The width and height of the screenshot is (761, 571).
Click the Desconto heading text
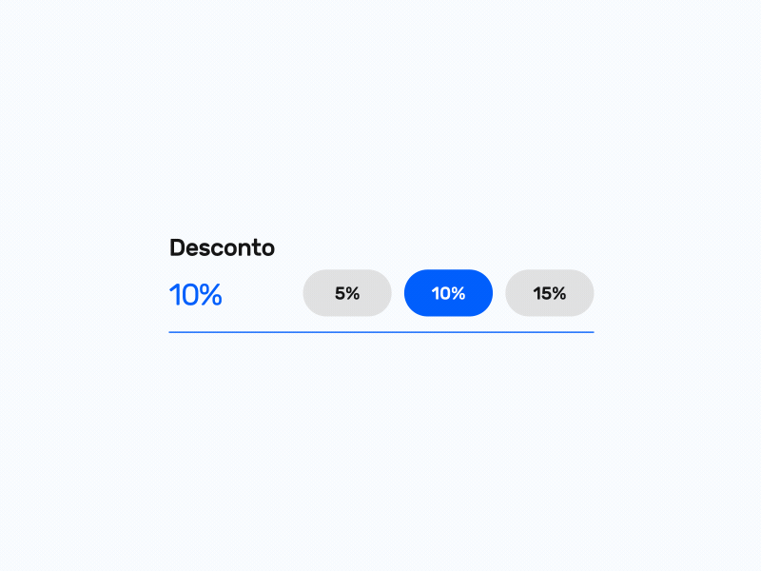(x=222, y=247)
